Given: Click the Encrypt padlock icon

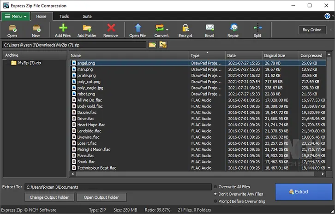Looking at the screenshot, I should 185,28.
